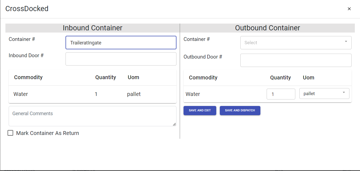
Task: Click the inbound Quantity column header
Action: (x=106, y=77)
